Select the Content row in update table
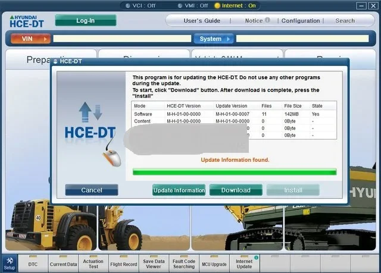This screenshot has width=381, height=273. point(234,121)
